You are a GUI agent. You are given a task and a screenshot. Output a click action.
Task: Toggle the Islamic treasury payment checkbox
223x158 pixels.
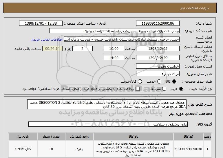(138, 89)
